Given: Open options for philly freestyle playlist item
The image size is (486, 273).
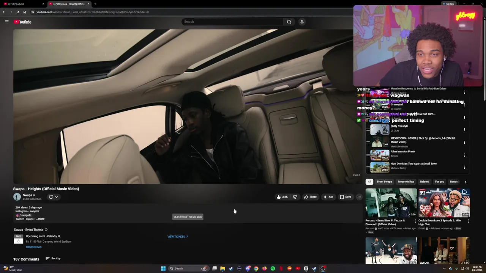Looking at the screenshot, I should [x=464, y=130].
